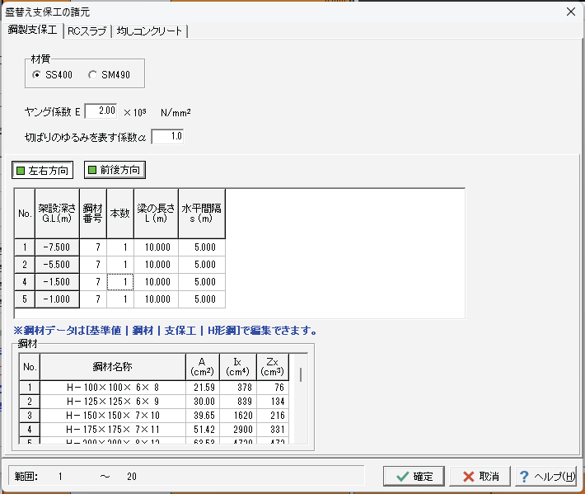
Task: Select steel row H-100×100×6×8
Action: pos(112,387)
